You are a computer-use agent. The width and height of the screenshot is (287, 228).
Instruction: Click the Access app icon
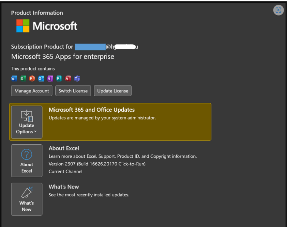coord(68,79)
